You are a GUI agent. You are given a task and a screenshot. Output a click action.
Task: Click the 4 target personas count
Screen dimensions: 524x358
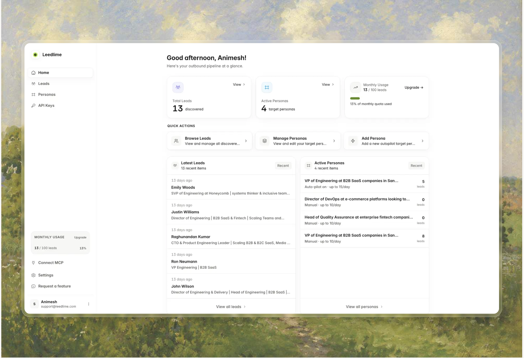click(278, 109)
